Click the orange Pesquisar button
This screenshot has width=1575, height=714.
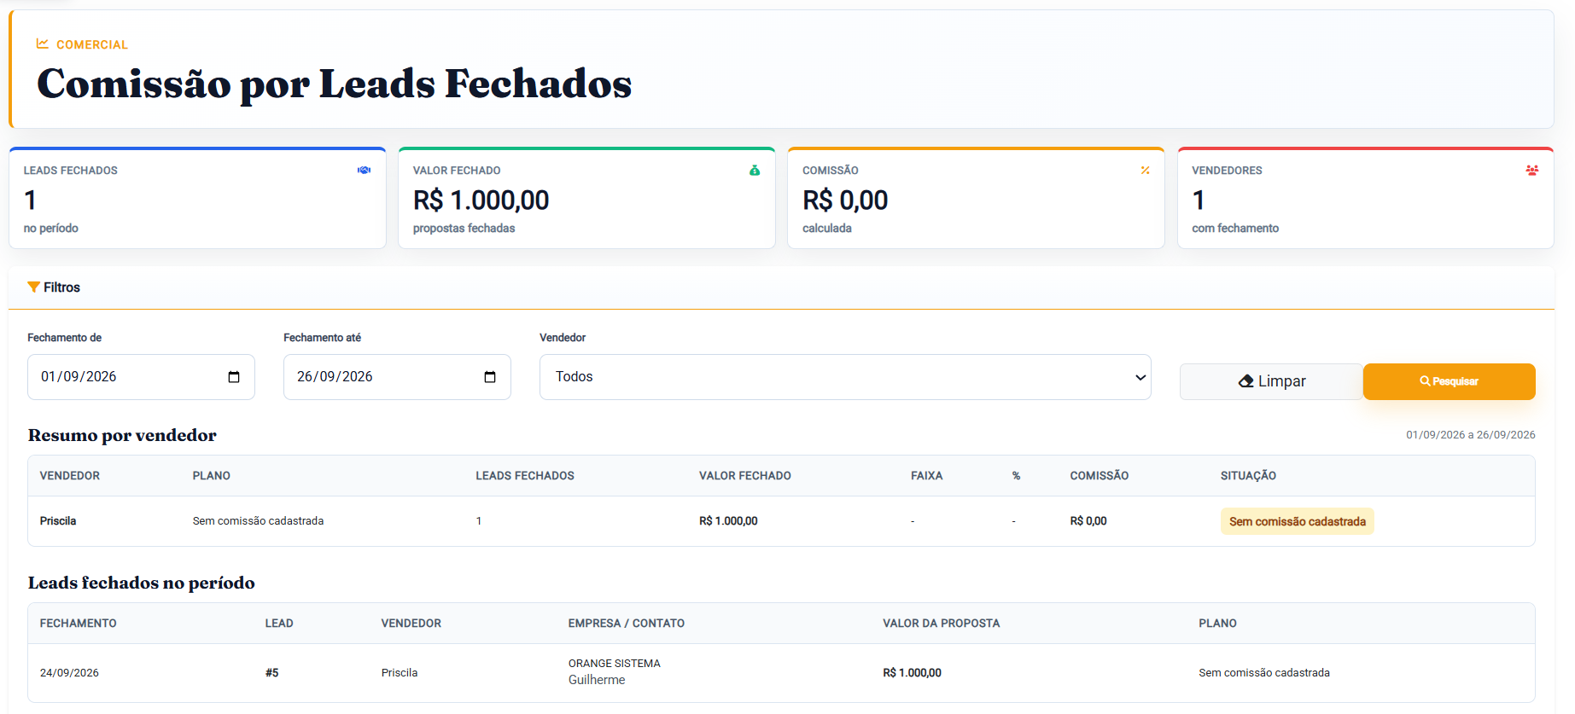[1449, 381]
